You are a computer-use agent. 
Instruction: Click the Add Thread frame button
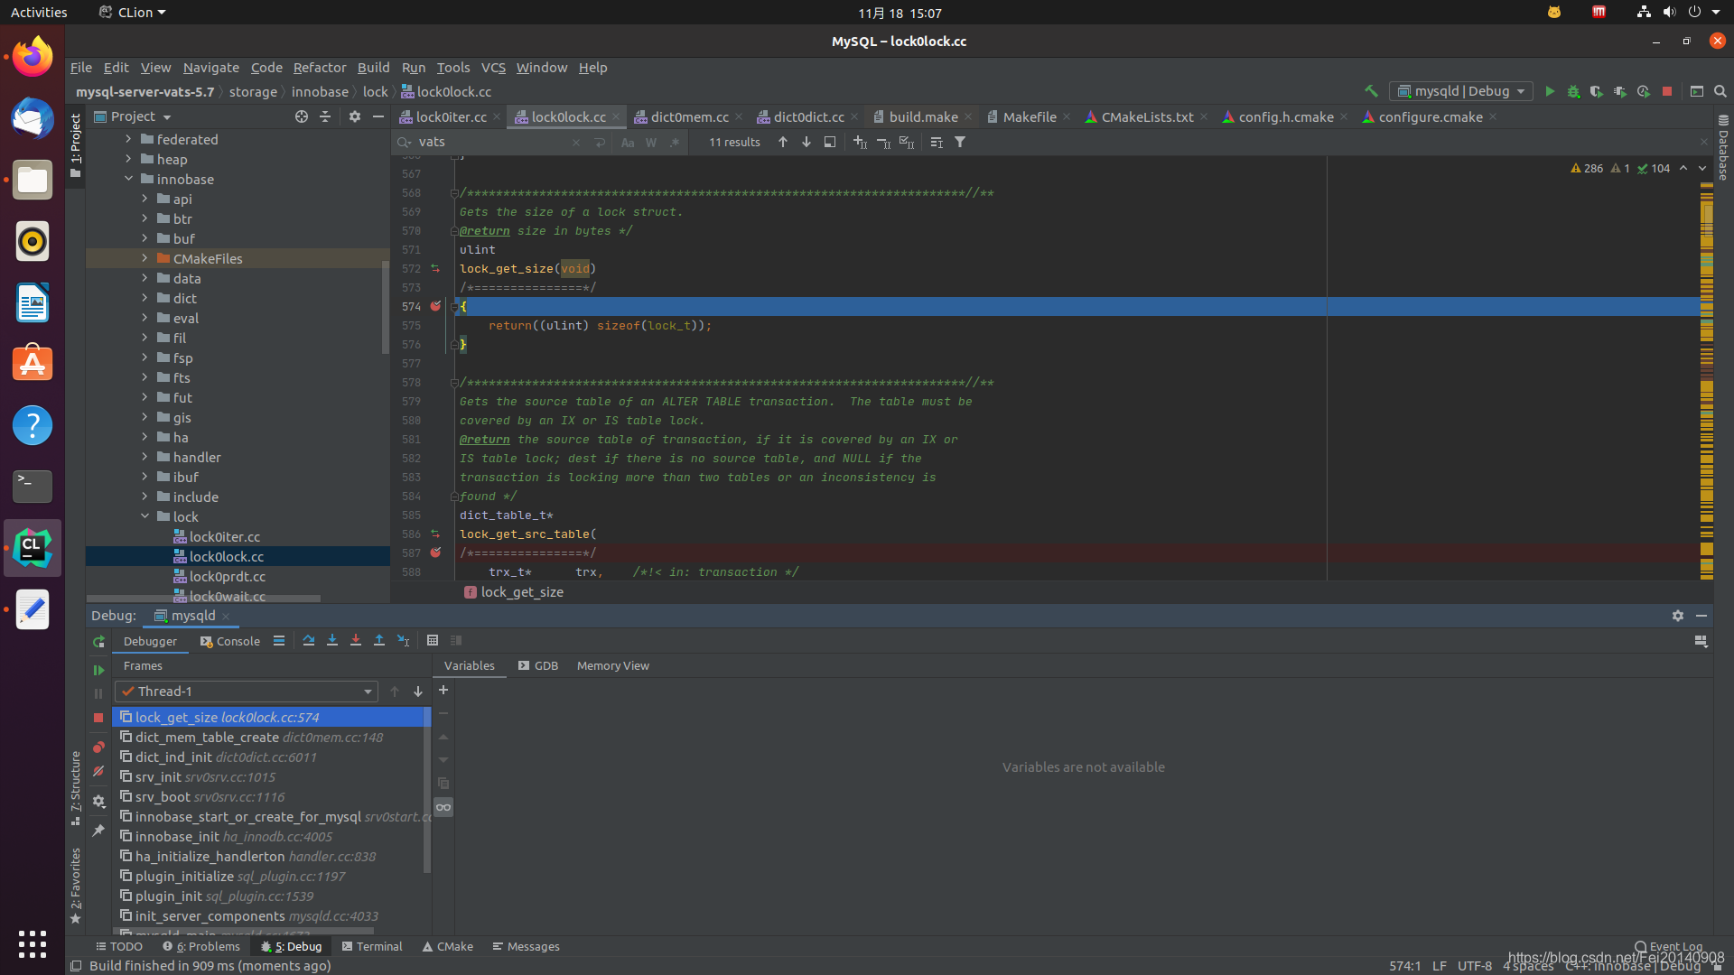coord(442,691)
